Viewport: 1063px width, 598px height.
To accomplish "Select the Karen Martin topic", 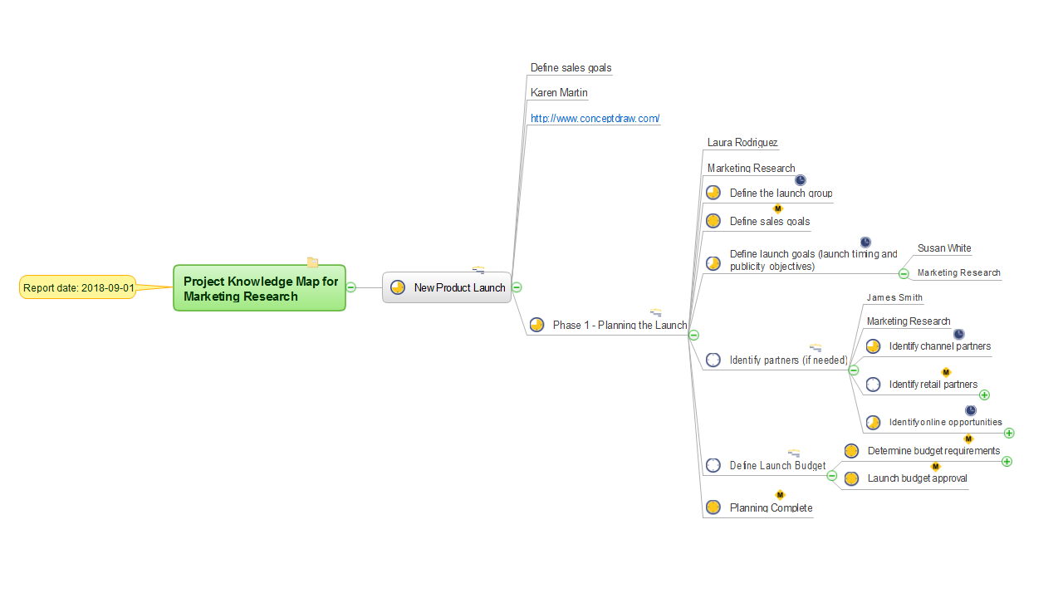I will coord(559,93).
